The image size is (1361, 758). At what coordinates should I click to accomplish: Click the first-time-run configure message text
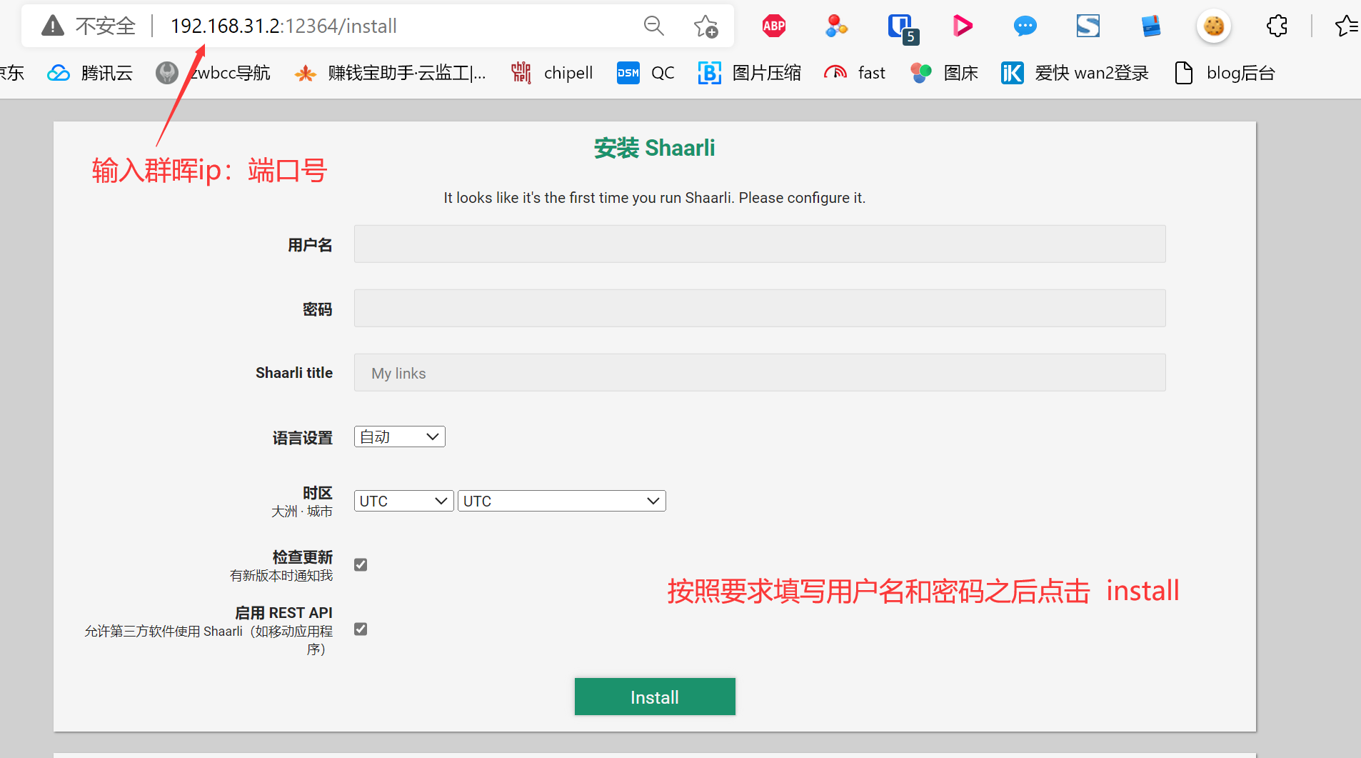(654, 198)
